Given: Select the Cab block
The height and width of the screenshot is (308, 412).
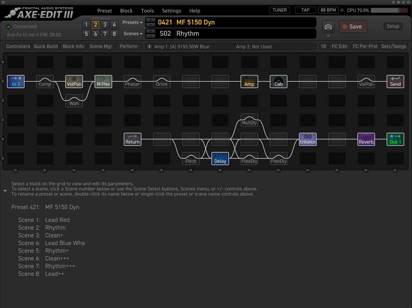Looking at the screenshot, I should (279, 82).
